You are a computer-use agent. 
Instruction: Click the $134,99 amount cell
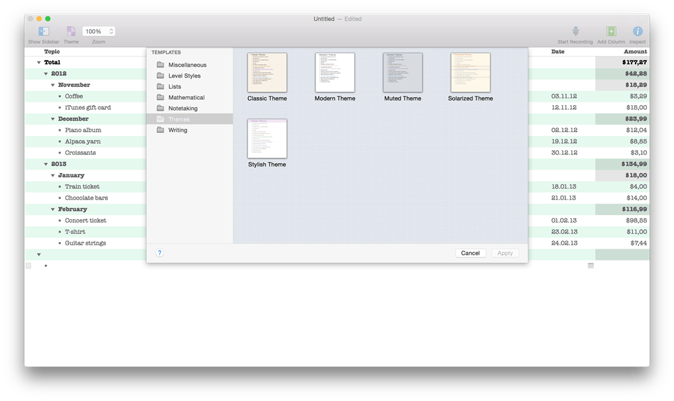pos(622,164)
